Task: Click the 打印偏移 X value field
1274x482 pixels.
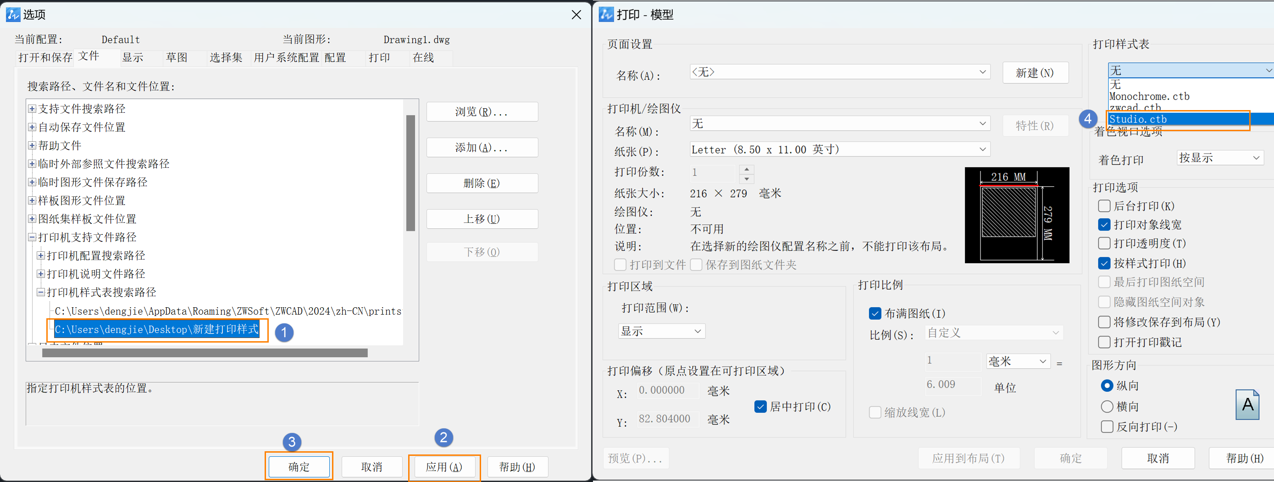Action: click(x=668, y=390)
